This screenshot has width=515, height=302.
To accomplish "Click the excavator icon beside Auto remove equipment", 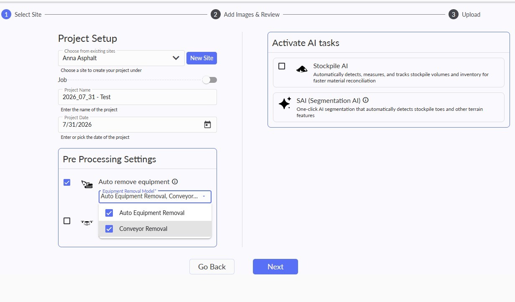I will coord(87,184).
